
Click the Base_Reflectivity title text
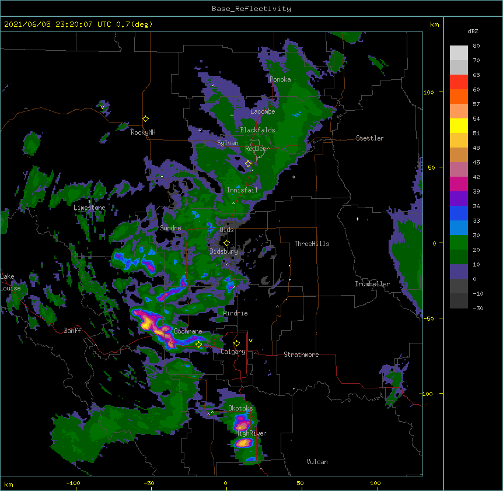pyautogui.click(x=251, y=9)
